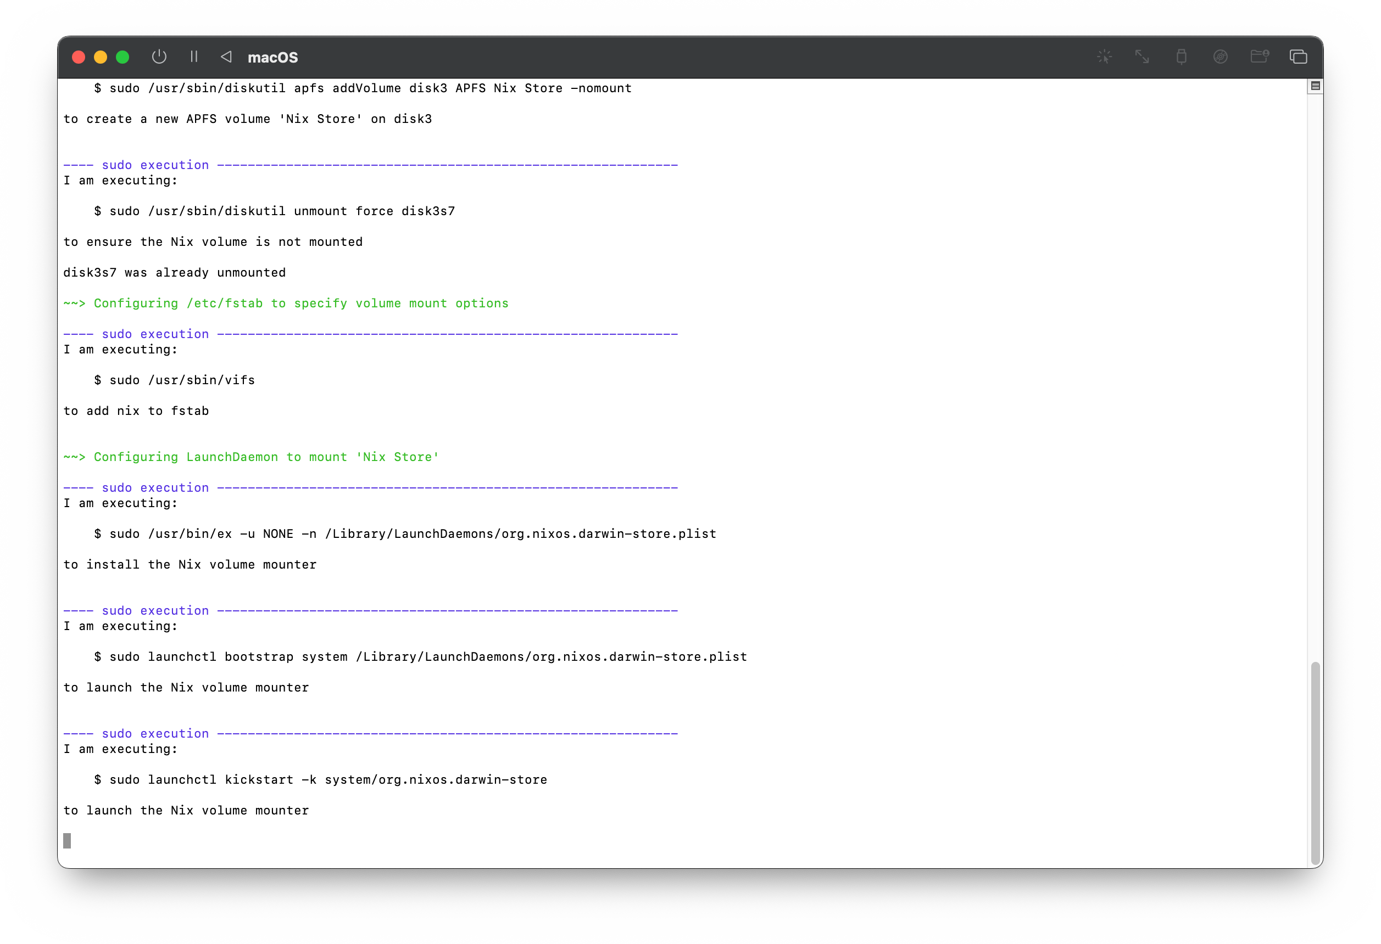
Task: Shut down the VM with the power icon
Action: (159, 57)
